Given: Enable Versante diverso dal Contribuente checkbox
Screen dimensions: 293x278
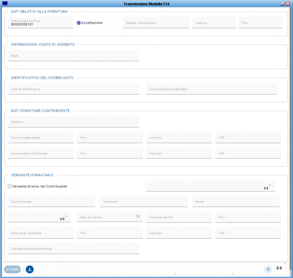Looking at the screenshot, I should coord(10,186).
